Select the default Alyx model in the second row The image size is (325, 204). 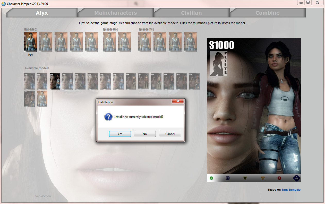pyautogui.click(x=42, y=98)
